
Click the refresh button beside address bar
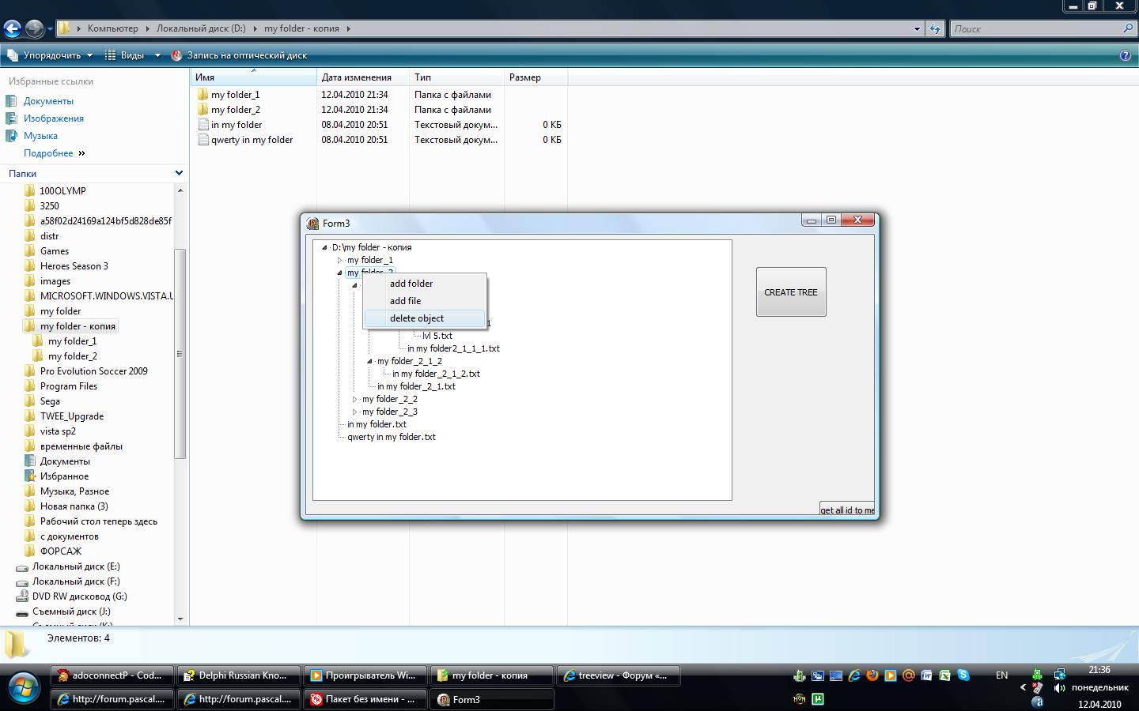coord(935,29)
